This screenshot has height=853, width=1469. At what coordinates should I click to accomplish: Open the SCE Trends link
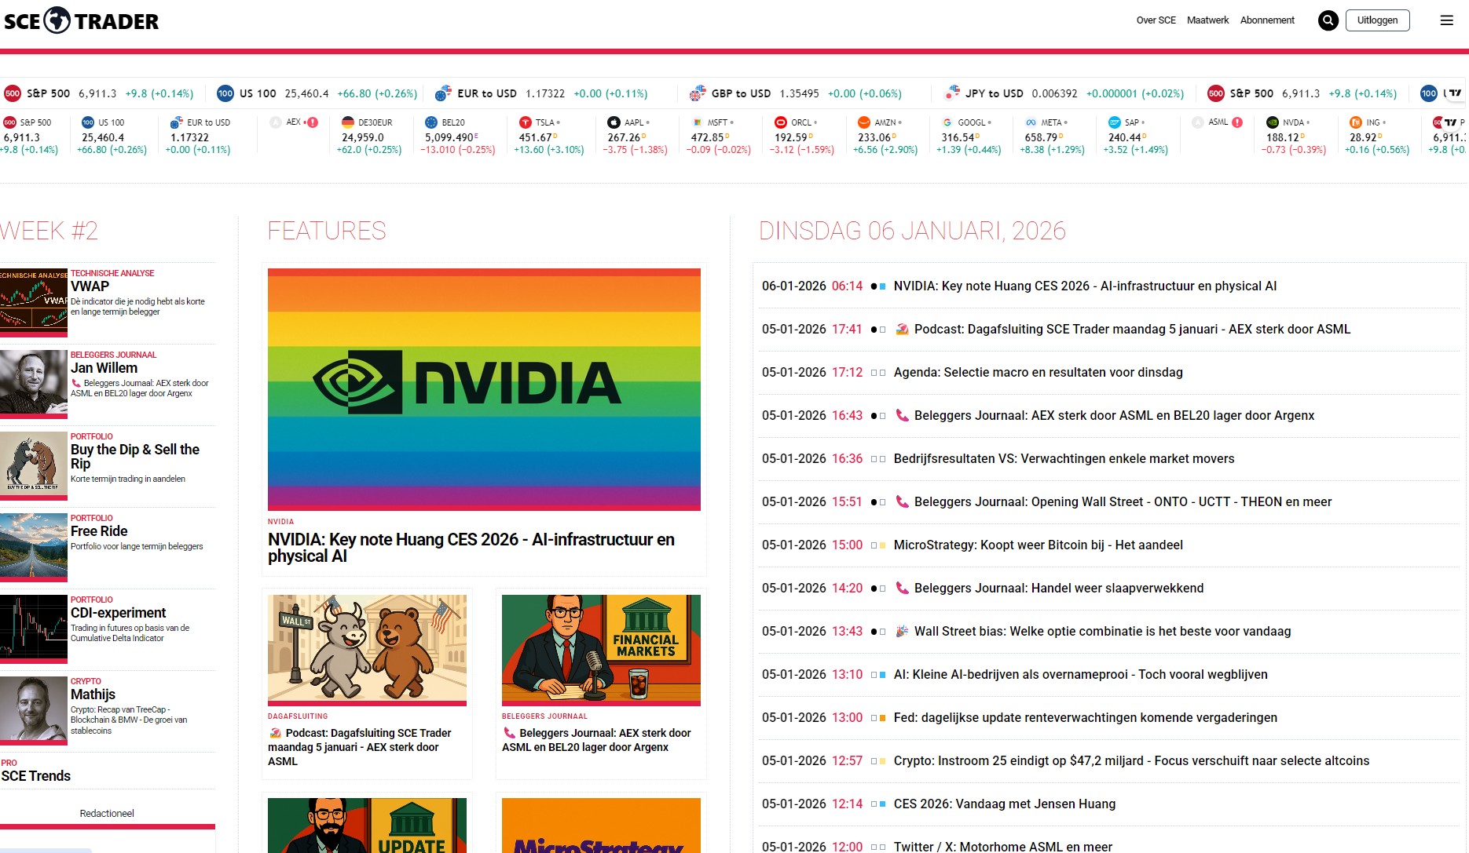36,776
